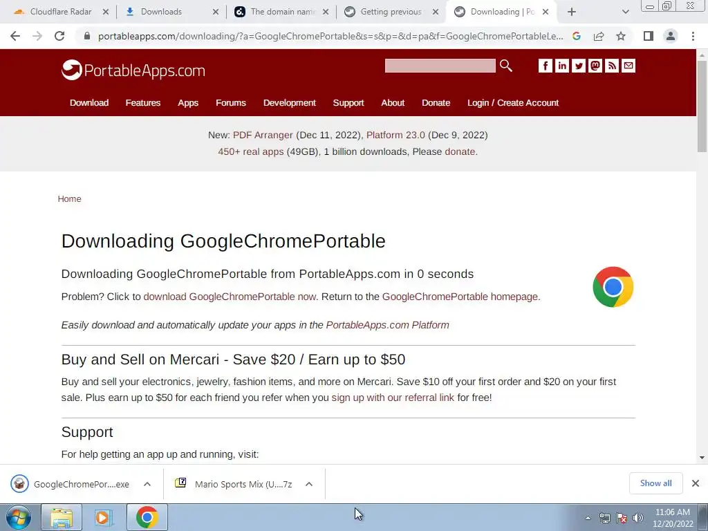Open the GoogleChromePor....exe downloaded file

(82, 484)
